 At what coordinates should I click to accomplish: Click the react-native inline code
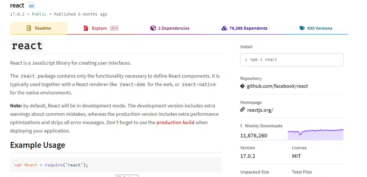[199, 84]
